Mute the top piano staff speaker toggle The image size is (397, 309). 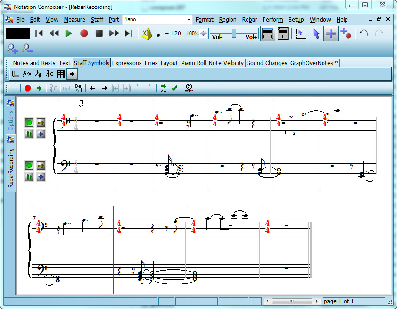(x=40, y=122)
